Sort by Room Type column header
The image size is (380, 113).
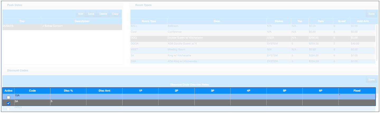point(149,21)
